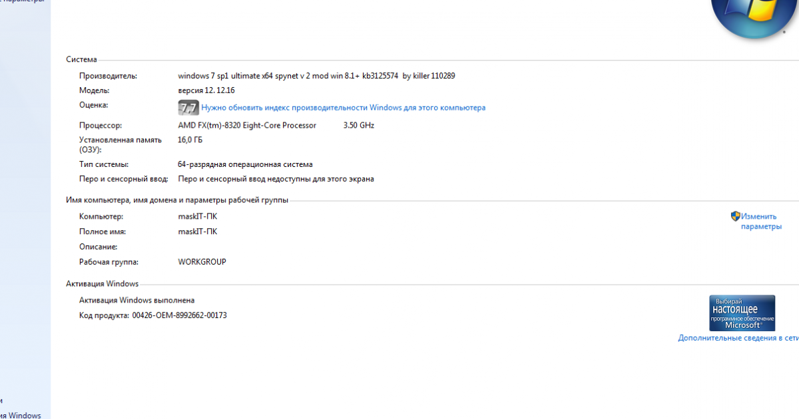799x419 pixels.
Task: Click 64-разрядная операционная система text
Action: tap(246, 164)
